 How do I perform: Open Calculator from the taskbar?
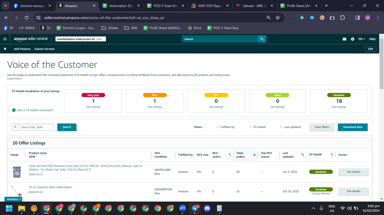click(220, 208)
